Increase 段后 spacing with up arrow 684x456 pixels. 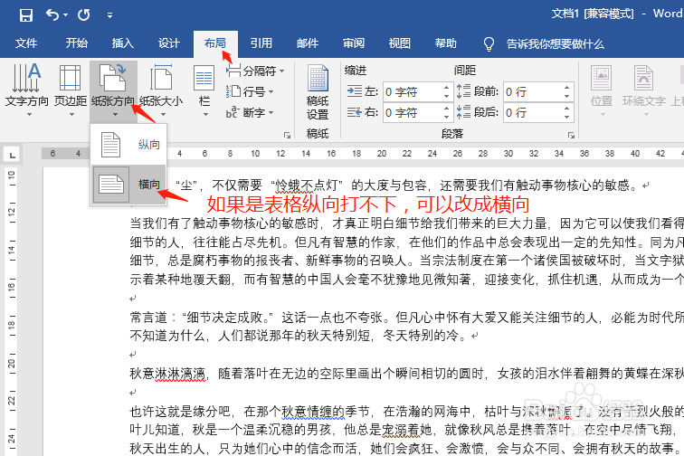tap(566, 109)
